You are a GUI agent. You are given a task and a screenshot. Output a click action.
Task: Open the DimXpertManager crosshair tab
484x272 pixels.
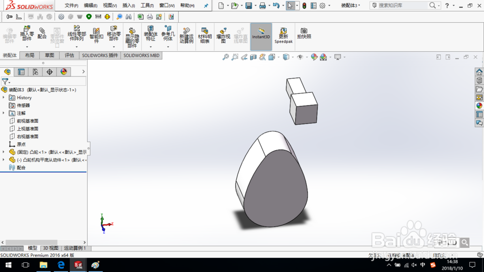[49, 72]
